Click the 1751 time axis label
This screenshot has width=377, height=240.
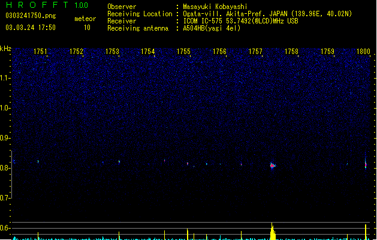click(x=40, y=52)
